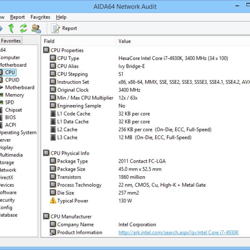This screenshot has height=250, width=250.
Task: Click the Report toolbar button
Action: click(64, 28)
